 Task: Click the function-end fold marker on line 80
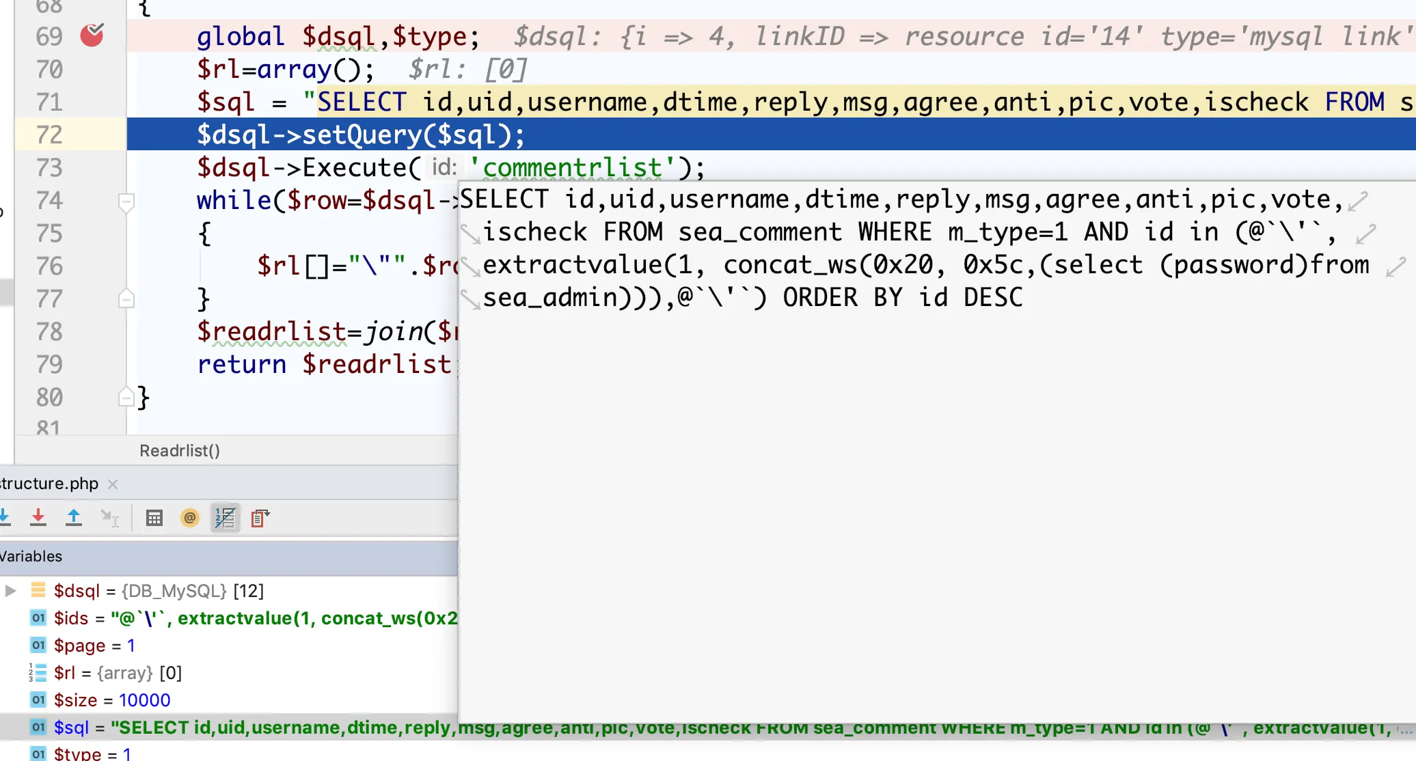tap(126, 398)
